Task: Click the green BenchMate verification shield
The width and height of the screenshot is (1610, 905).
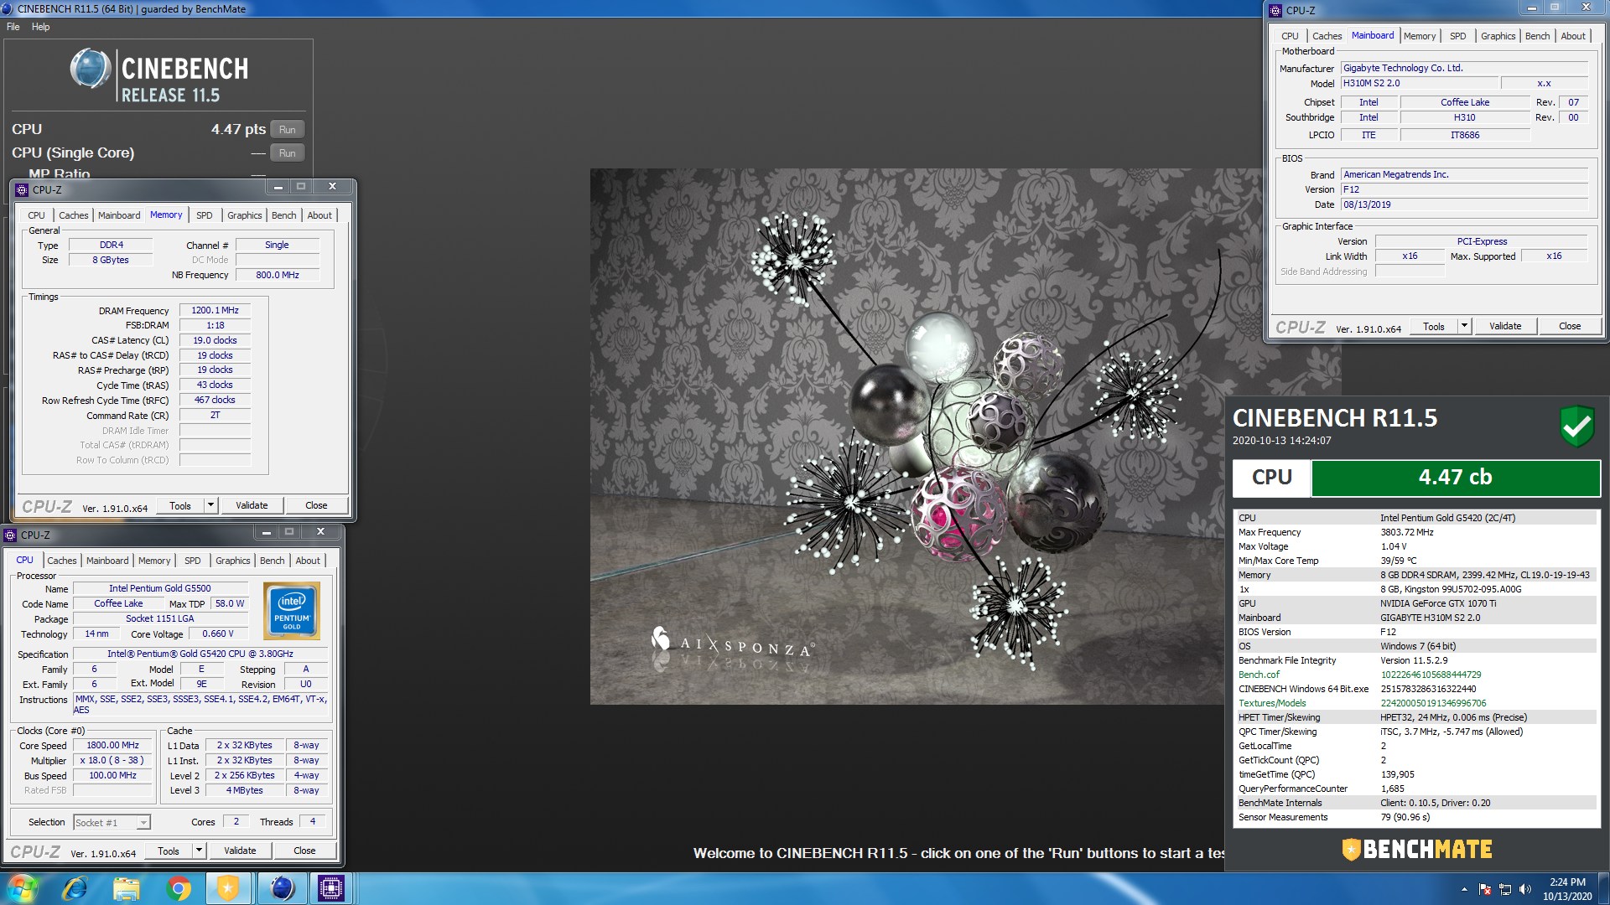Action: point(1576,427)
